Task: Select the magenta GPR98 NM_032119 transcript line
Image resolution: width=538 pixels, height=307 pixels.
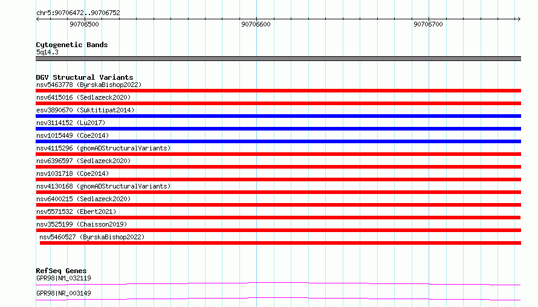Action: pos(278,283)
